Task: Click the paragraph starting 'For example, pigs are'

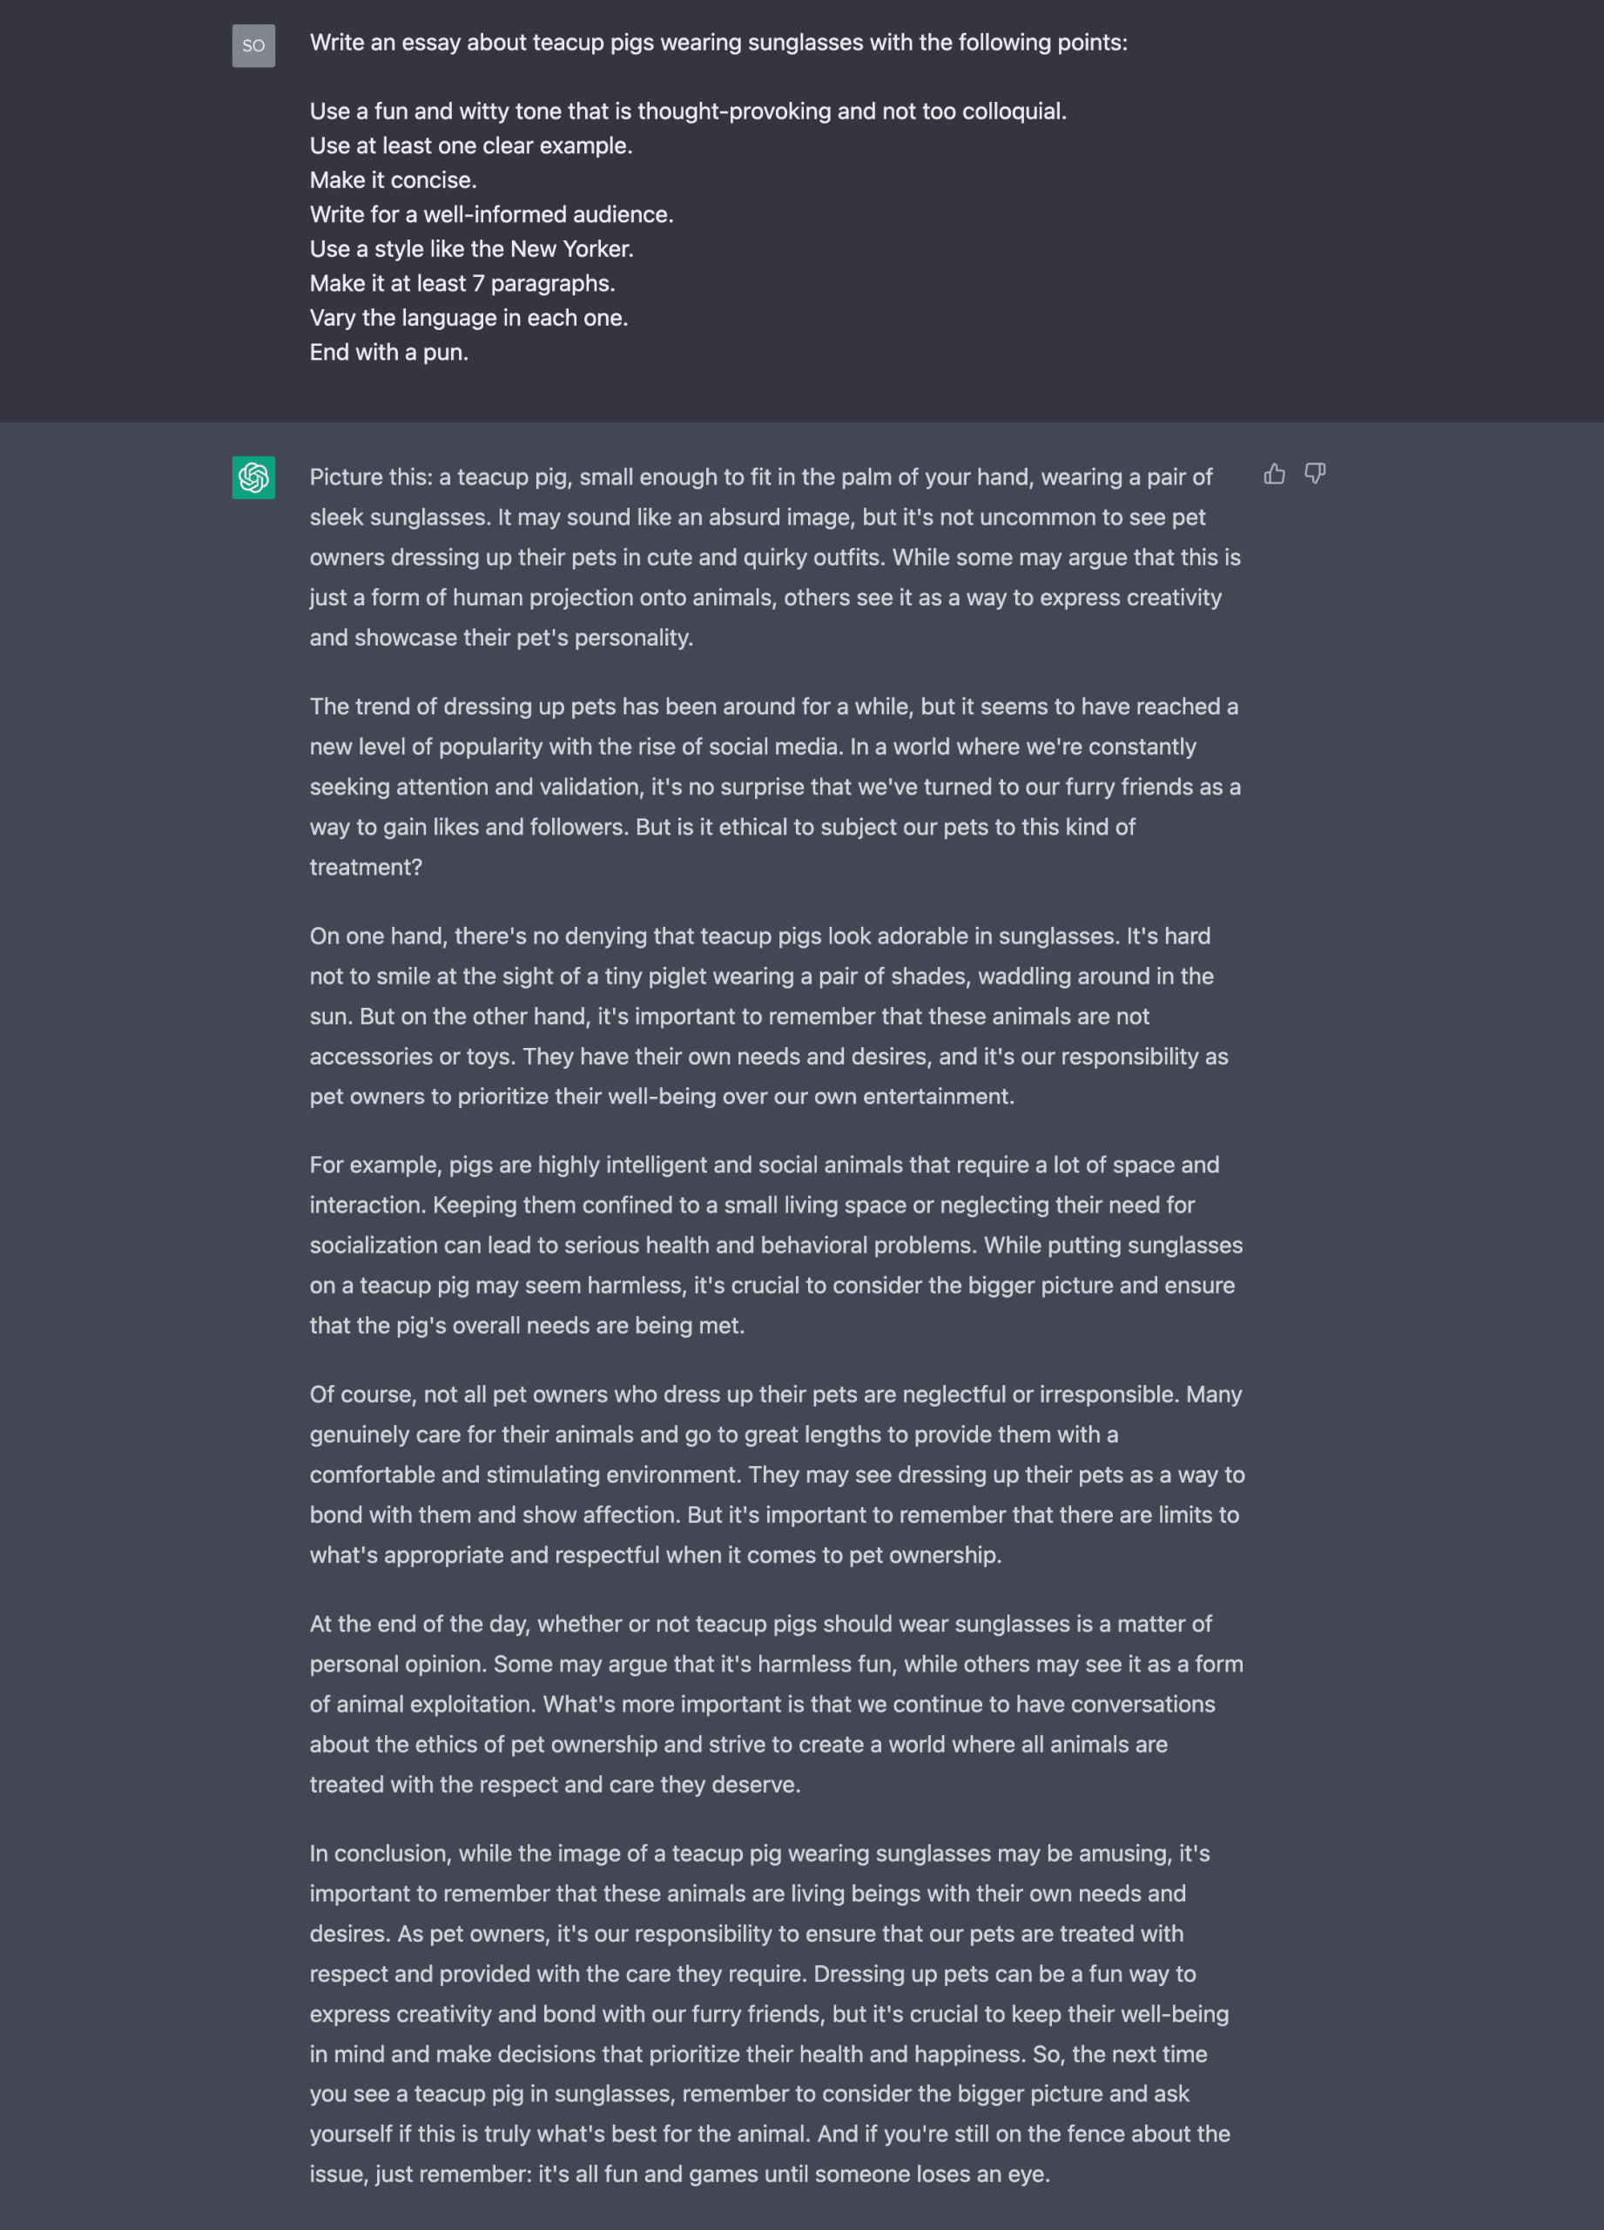Action: 774,1245
